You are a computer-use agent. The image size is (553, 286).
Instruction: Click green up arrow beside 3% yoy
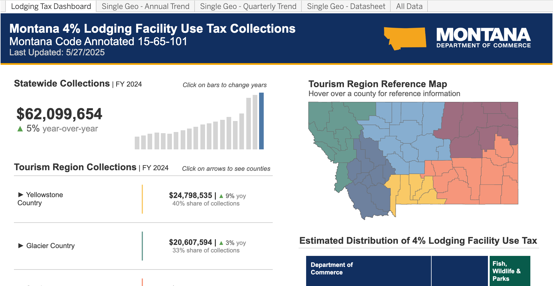(x=221, y=243)
